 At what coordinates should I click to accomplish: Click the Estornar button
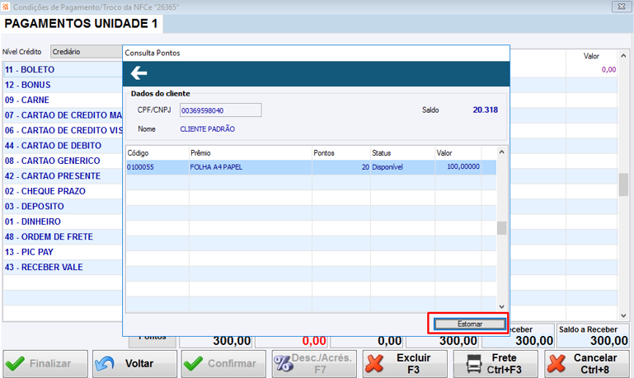click(469, 324)
